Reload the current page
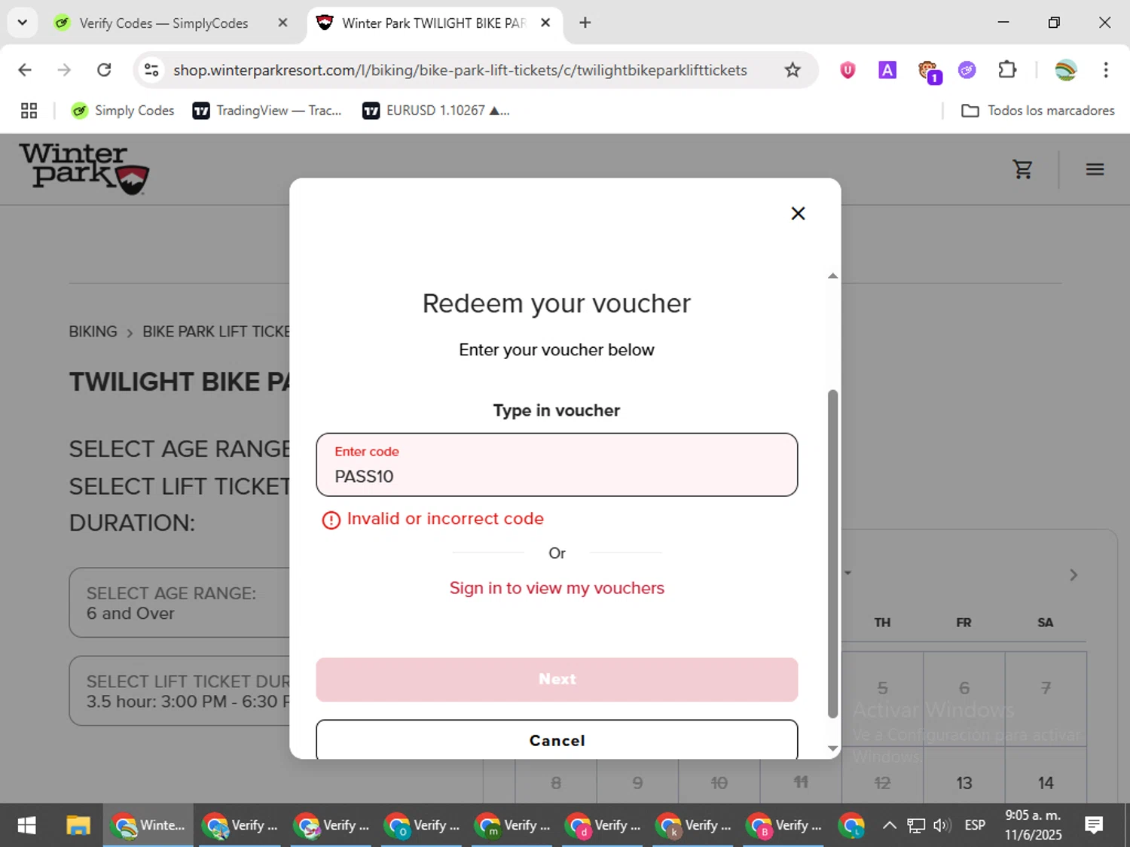 tap(104, 70)
